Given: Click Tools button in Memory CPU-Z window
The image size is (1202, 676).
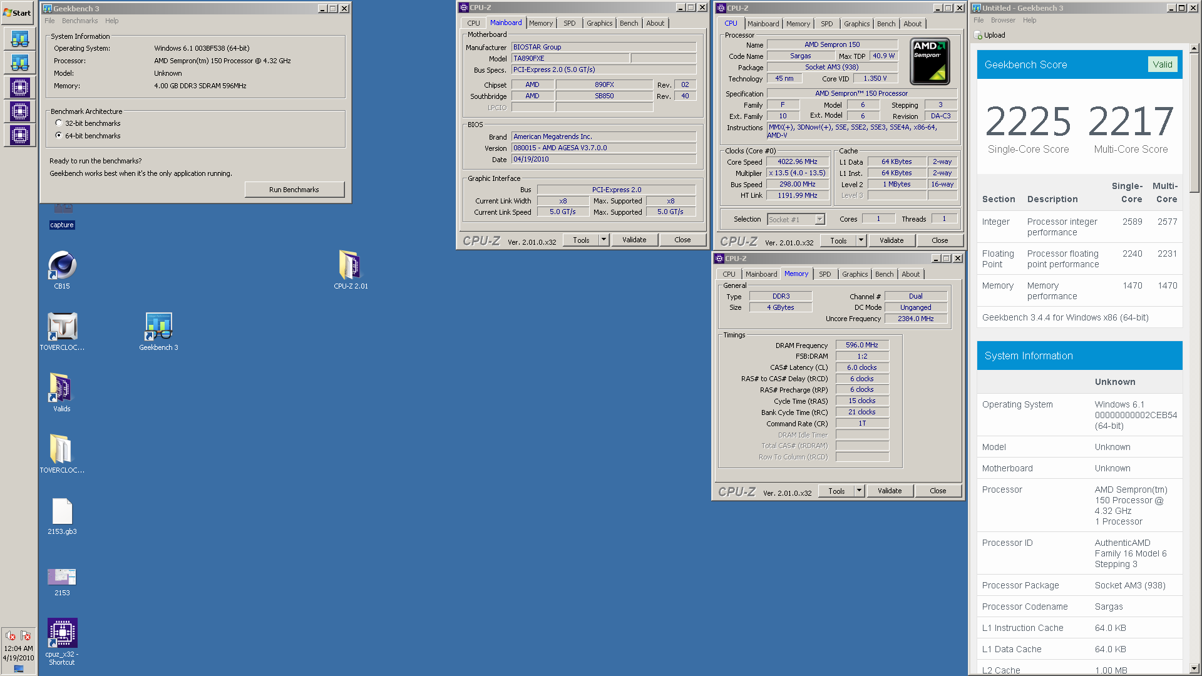Looking at the screenshot, I should point(836,491).
